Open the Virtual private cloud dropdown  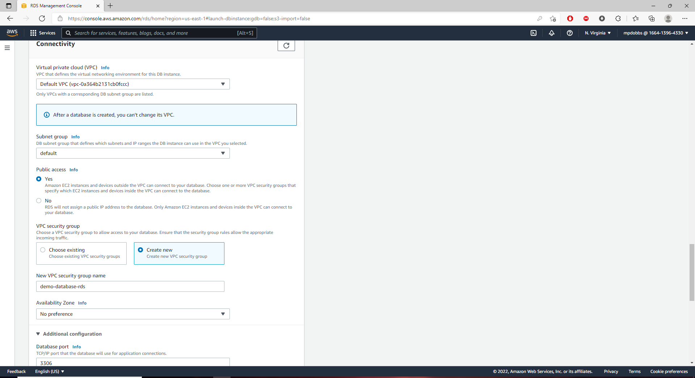[x=133, y=84]
